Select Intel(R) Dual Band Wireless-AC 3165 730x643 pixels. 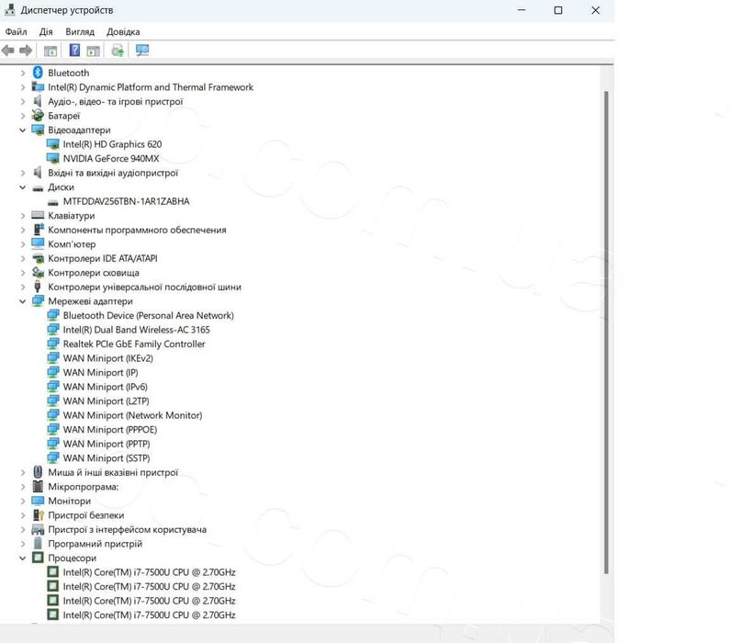[x=137, y=330]
